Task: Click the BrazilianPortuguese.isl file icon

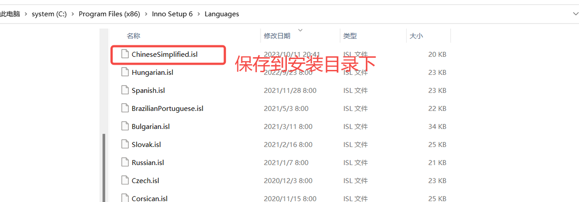Action: [125, 108]
